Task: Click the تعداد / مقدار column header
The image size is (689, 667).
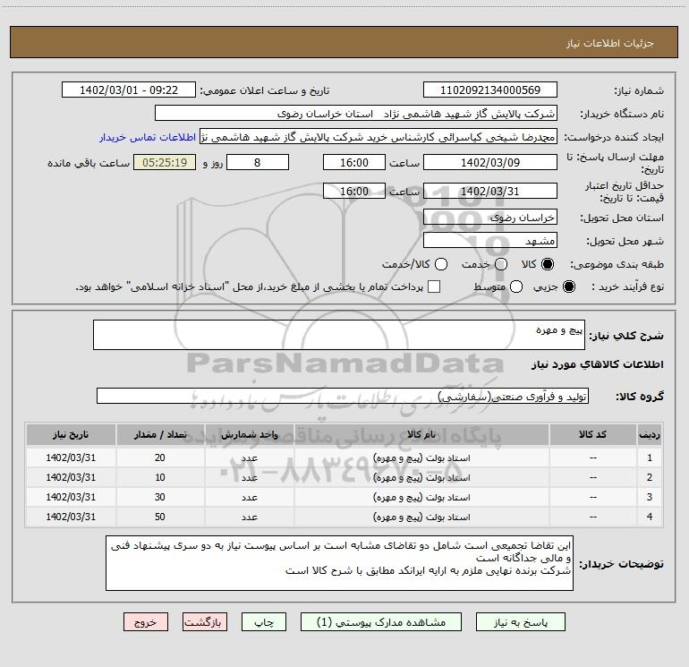Action: pyautogui.click(x=160, y=434)
